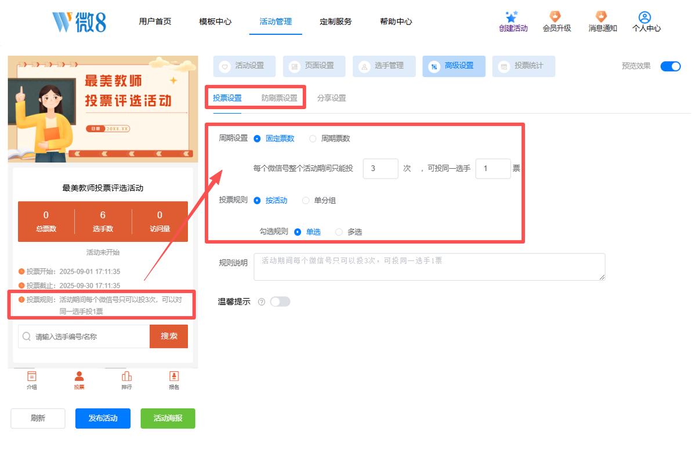Enable the 温馨提示 switch
This screenshot has height=450, width=696.
[280, 302]
